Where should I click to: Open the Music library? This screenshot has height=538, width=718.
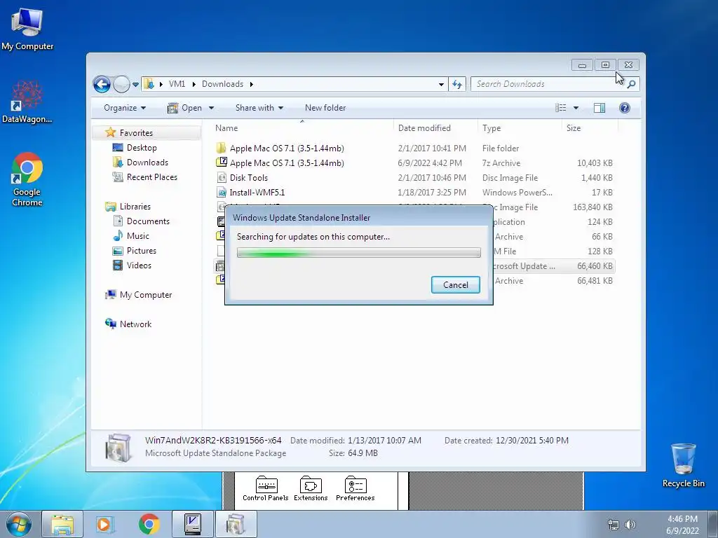[x=137, y=235]
